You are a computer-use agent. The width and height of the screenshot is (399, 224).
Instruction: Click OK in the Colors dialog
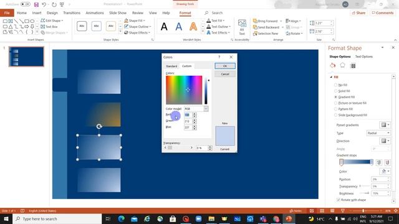[225, 66]
